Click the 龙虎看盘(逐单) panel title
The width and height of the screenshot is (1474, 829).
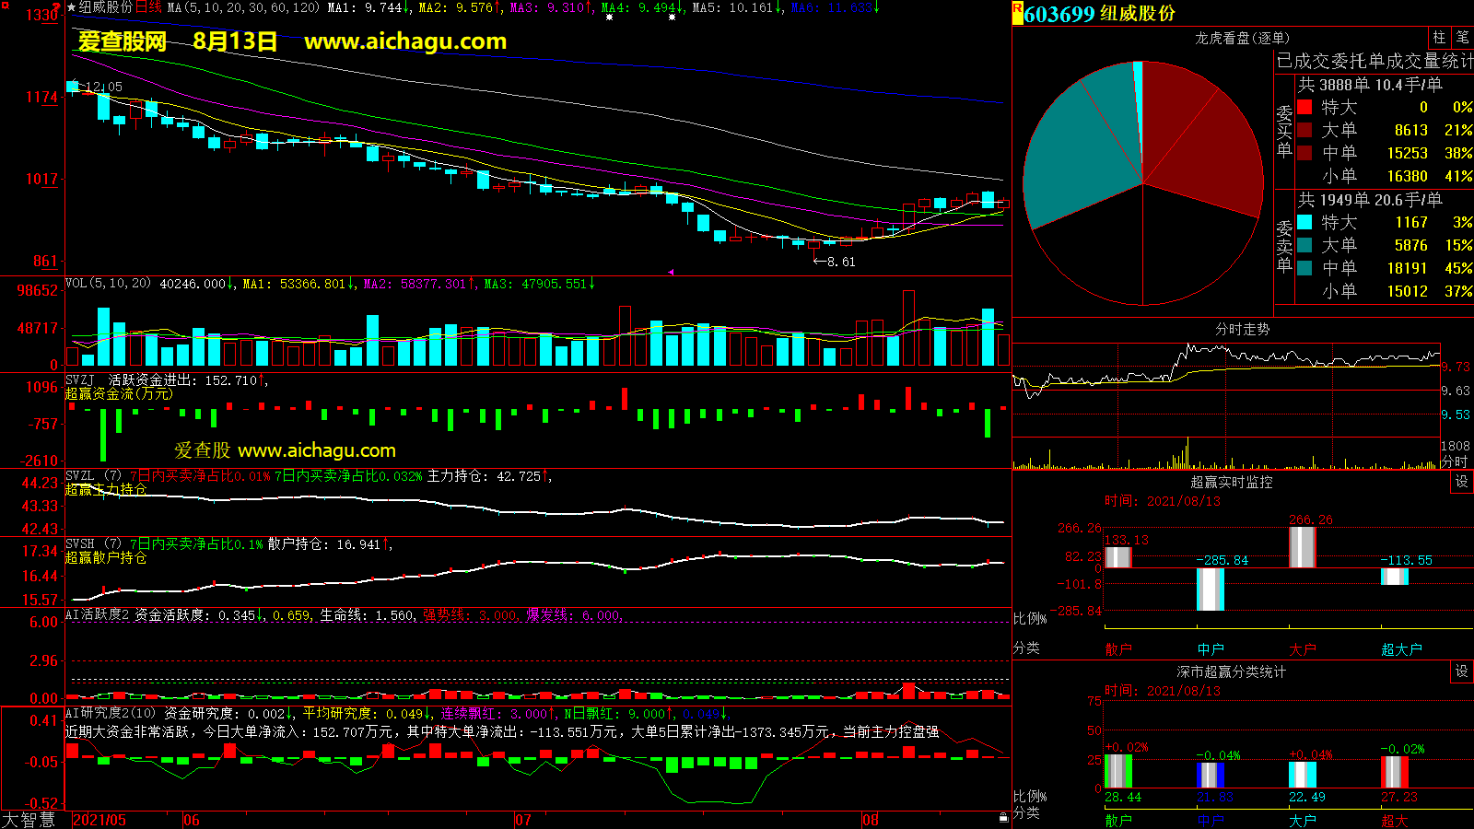click(x=1242, y=38)
